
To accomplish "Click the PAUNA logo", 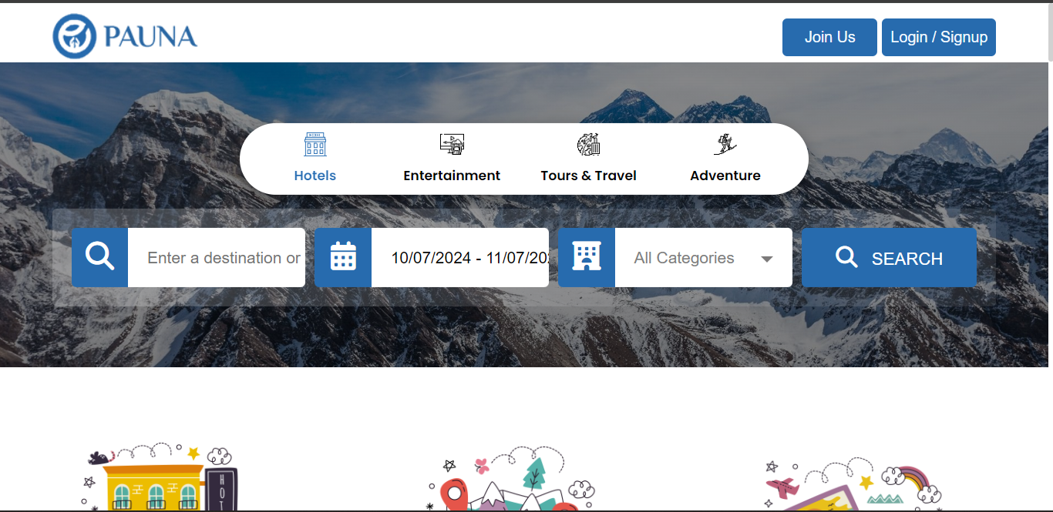I will (125, 36).
